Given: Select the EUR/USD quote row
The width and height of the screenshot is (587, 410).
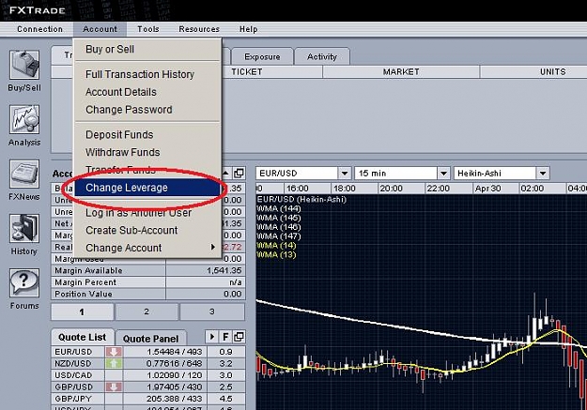Looking at the screenshot, I should pos(148,352).
